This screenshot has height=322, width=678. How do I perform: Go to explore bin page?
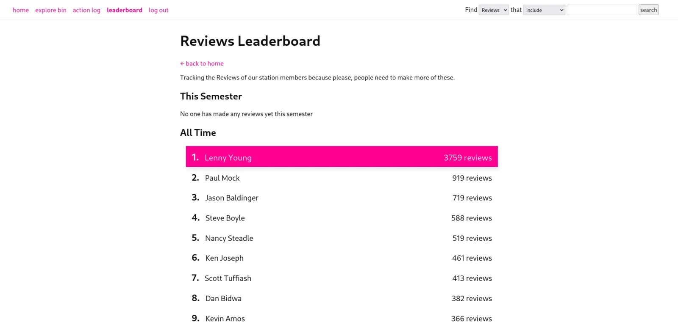click(51, 10)
